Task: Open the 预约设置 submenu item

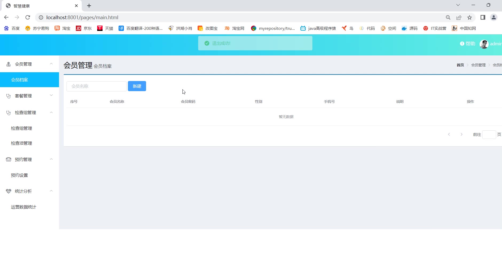Action: point(29,175)
